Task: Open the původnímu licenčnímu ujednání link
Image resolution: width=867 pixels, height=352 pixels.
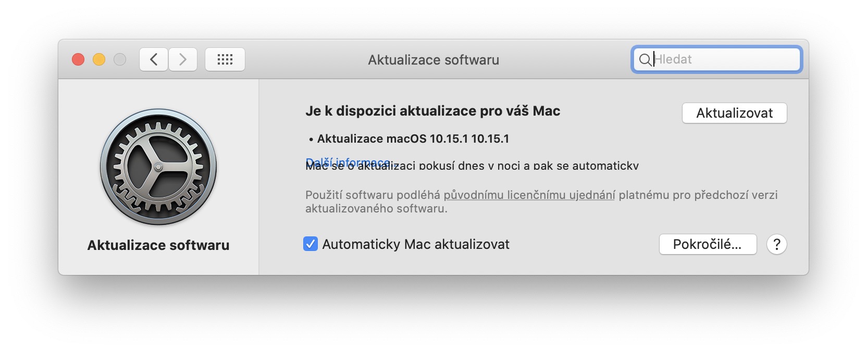Action: (529, 195)
